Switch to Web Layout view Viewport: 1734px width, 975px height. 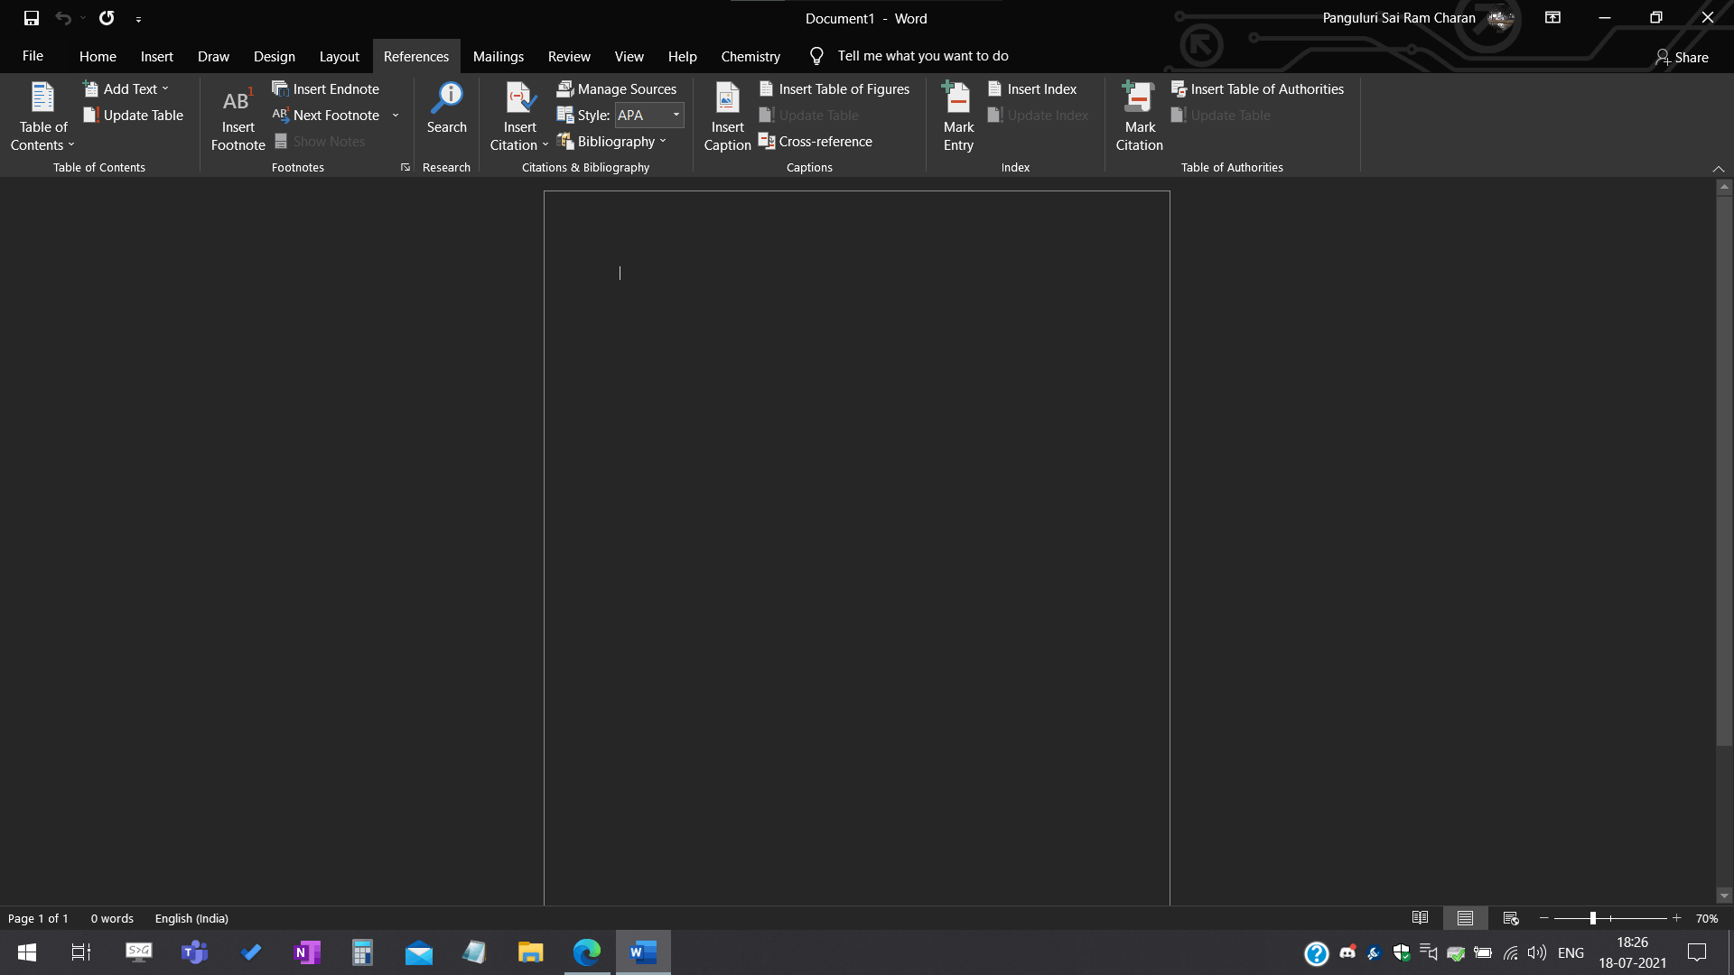1511,918
